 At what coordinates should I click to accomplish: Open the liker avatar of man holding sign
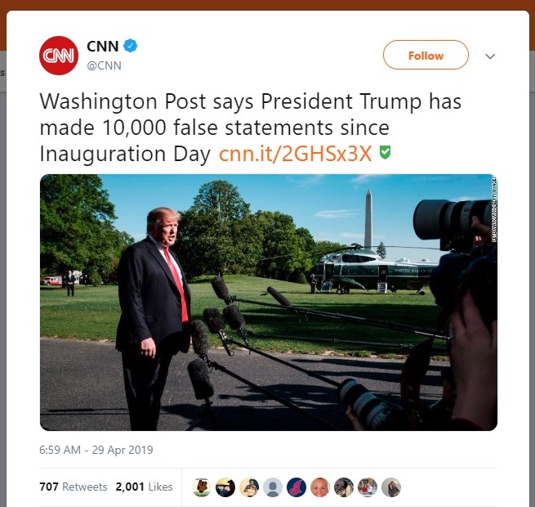click(249, 487)
